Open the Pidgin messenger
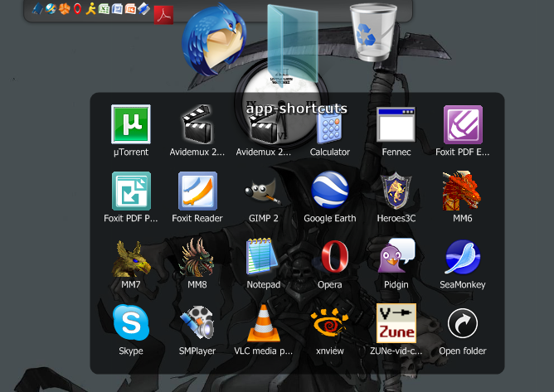Image resolution: width=554 pixels, height=392 pixels. (396, 255)
